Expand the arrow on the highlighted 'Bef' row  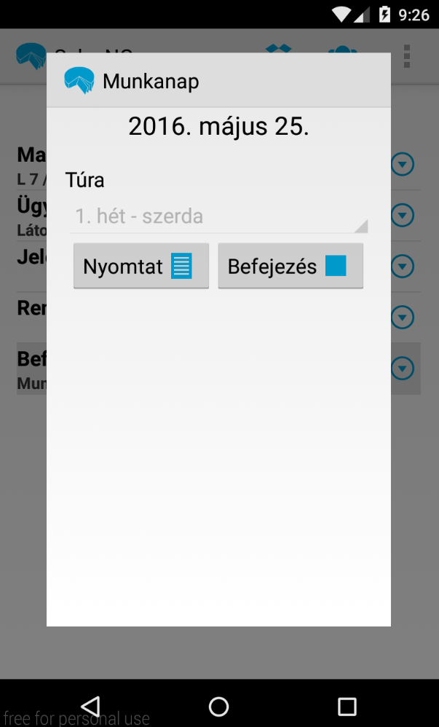402,368
